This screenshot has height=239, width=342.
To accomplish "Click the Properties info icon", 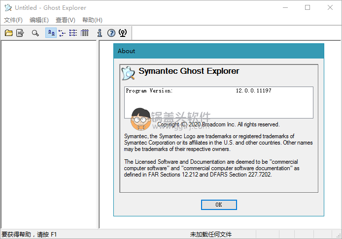I will tap(100, 33).
